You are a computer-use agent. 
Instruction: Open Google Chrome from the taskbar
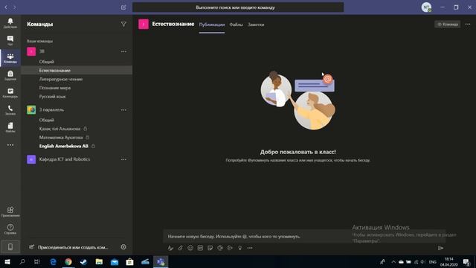click(x=68, y=261)
